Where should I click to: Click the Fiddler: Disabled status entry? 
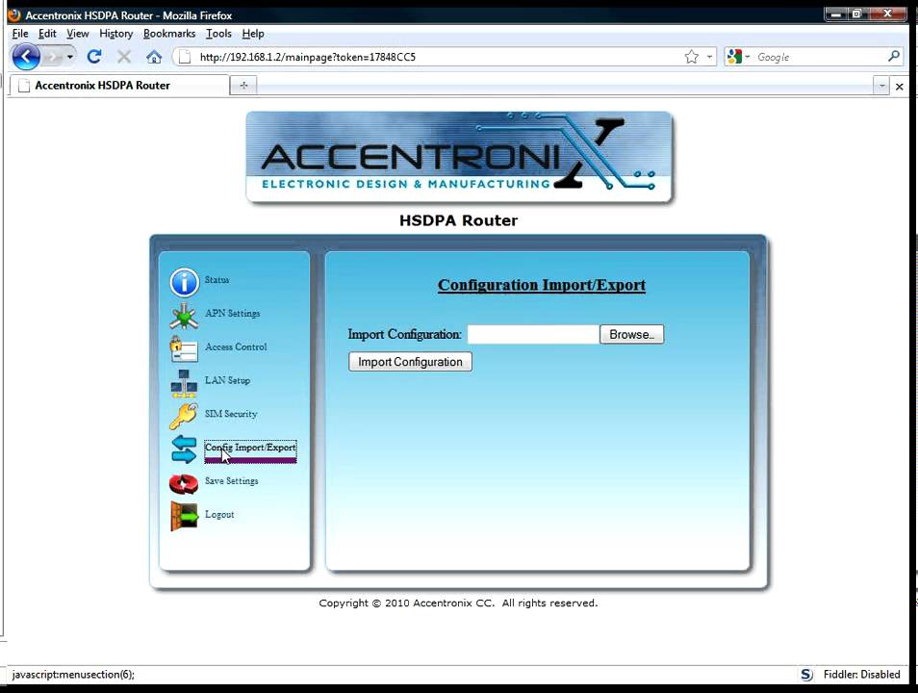[x=861, y=675]
